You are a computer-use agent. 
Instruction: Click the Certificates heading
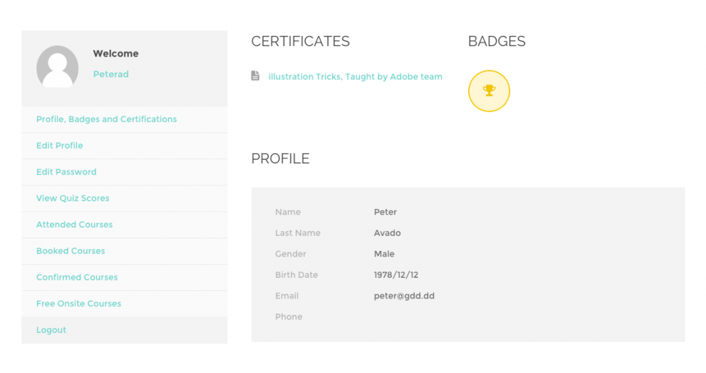pyautogui.click(x=301, y=41)
